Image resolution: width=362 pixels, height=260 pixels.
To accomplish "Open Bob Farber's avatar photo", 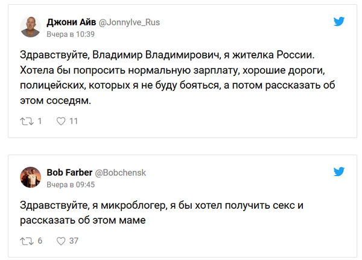I will pyautogui.click(x=31, y=177).
